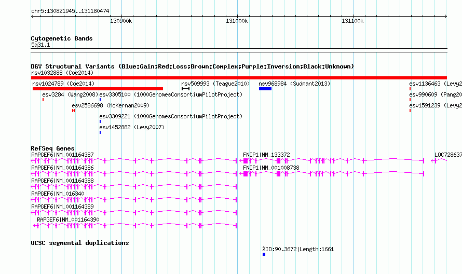This screenshot has height=274, width=462.
Task: Click the 131000k ruler label
Action: [x=237, y=21]
